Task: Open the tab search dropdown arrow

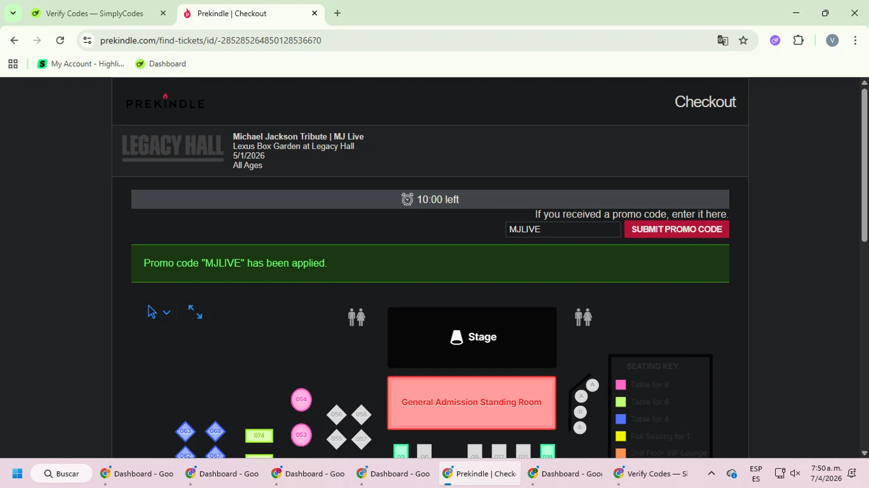Action: click(13, 13)
